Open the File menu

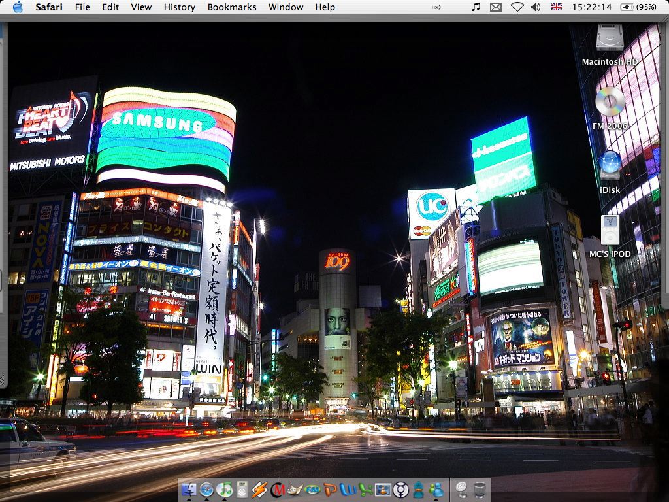pos(82,7)
